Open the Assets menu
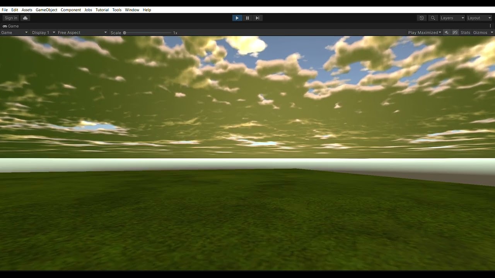Viewport: 495px width, 278px height. pyautogui.click(x=27, y=10)
